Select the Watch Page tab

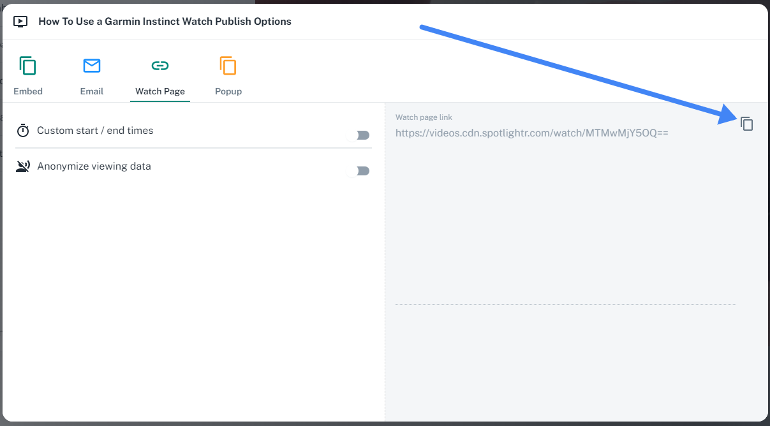159,91
